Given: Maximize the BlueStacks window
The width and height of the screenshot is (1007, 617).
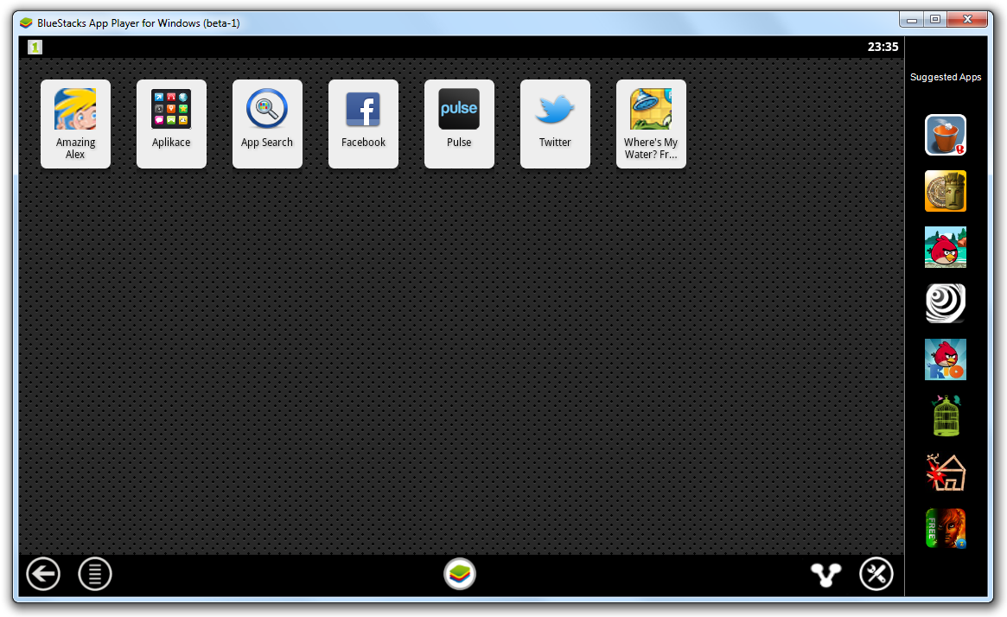Looking at the screenshot, I should [935, 19].
